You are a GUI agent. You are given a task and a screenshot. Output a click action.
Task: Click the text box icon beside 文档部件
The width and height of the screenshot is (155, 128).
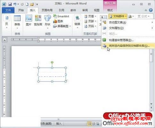pyautogui.click(x=103, y=18)
